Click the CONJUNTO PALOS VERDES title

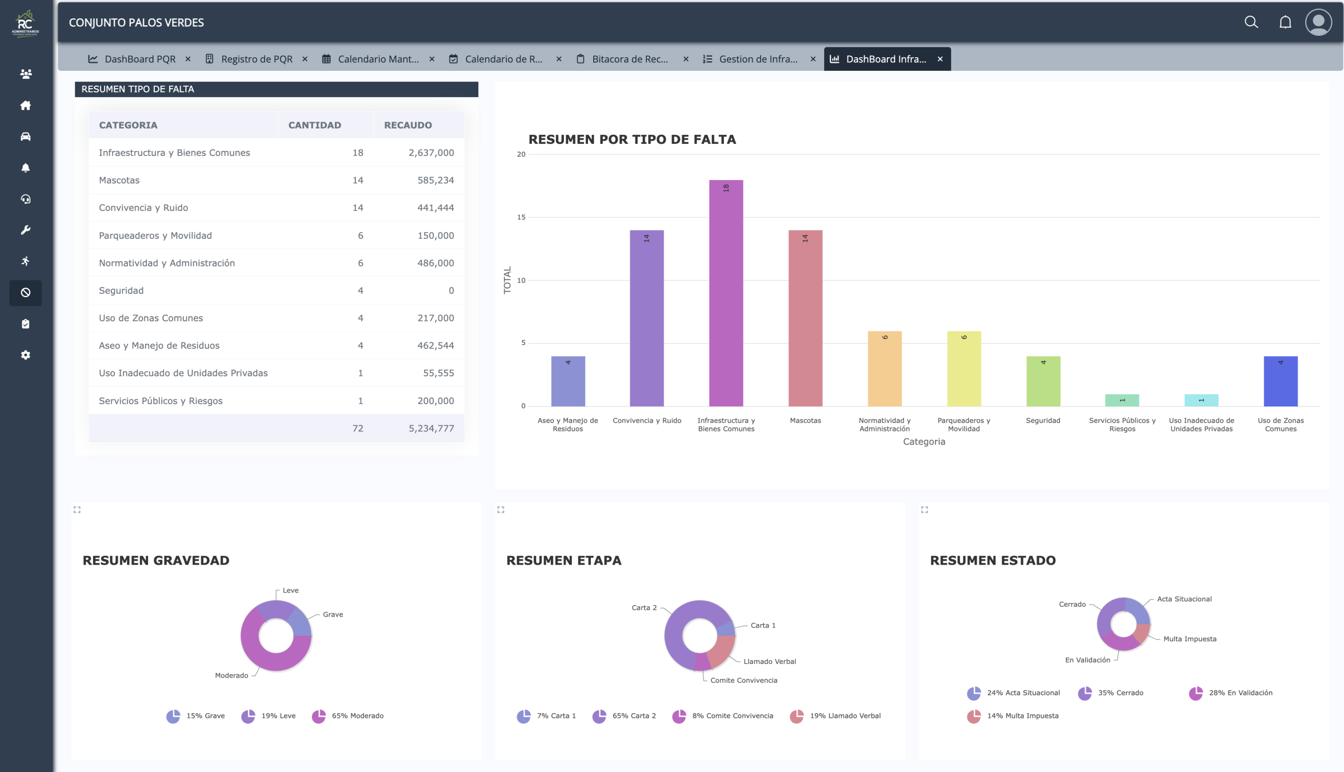[x=136, y=22]
